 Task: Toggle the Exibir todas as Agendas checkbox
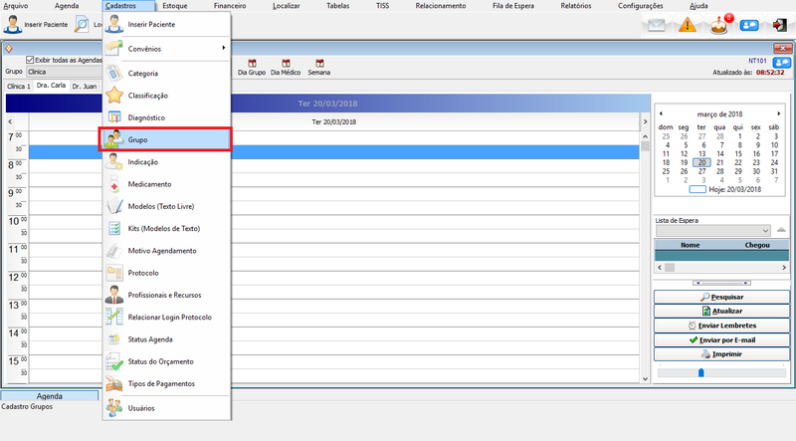[31, 60]
